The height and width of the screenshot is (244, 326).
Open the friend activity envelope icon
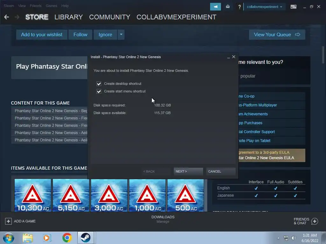point(228,7)
